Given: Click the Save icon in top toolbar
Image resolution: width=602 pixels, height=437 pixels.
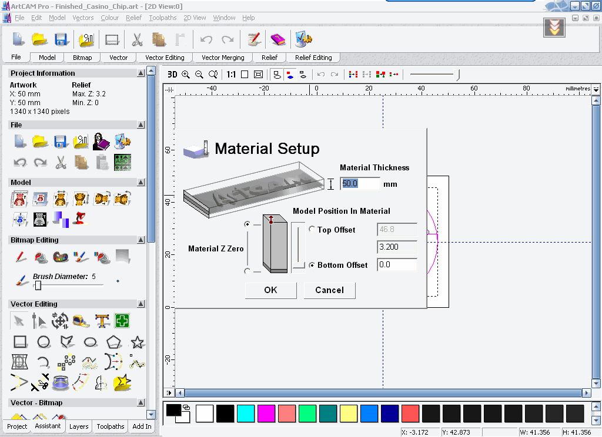Looking at the screenshot, I should tap(61, 39).
